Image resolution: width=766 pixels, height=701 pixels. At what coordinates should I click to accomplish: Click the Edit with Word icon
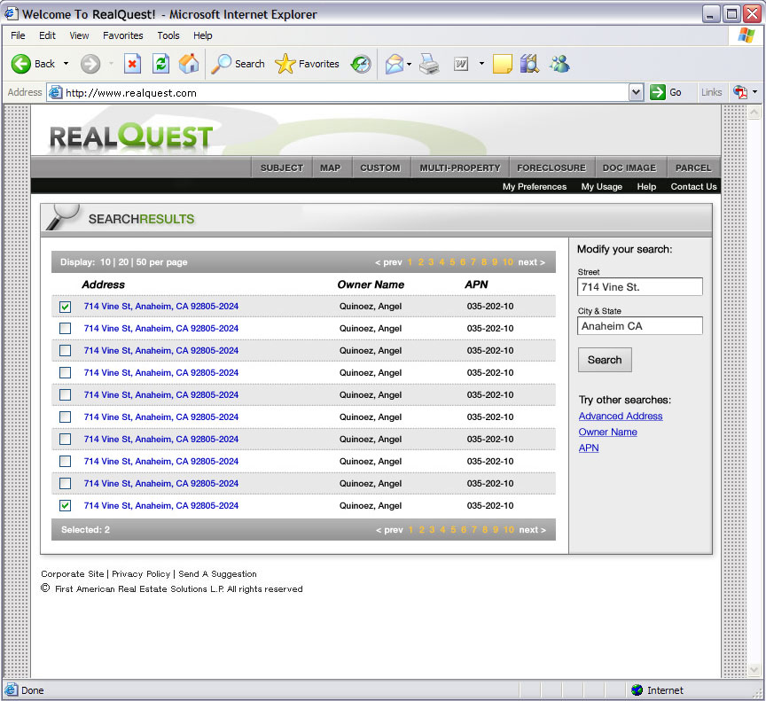[x=461, y=64]
